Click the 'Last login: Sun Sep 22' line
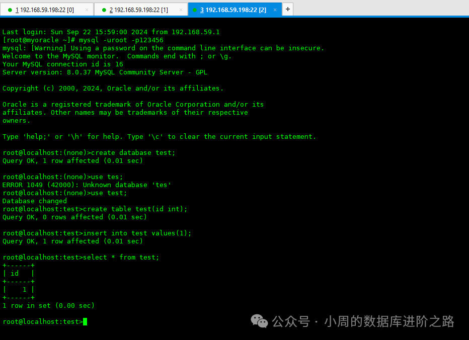The width and height of the screenshot is (469, 340). pos(111,32)
